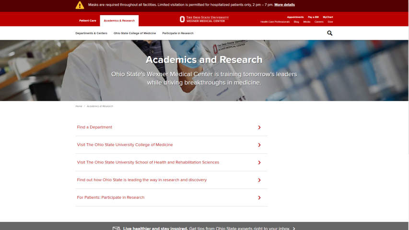409x230 pixels.
Task: Open the Appointments link
Action: (x=295, y=17)
